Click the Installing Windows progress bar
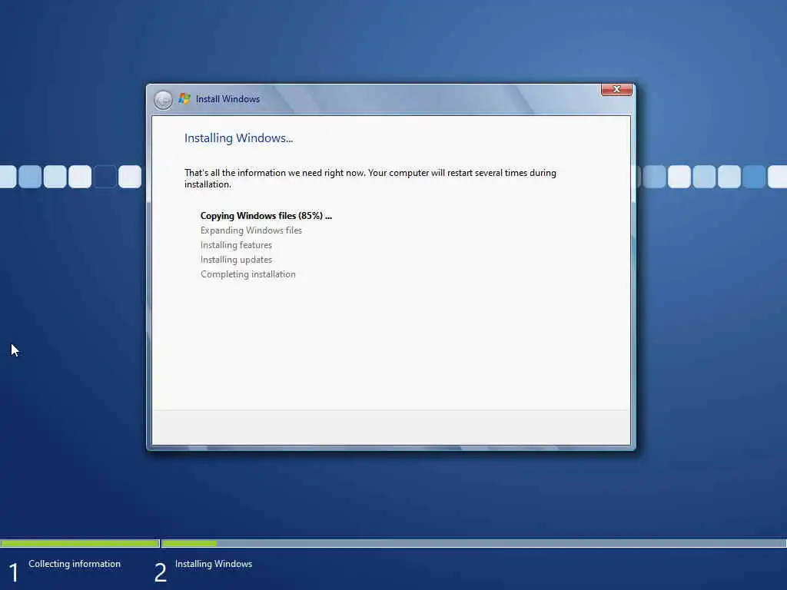 click(x=473, y=543)
